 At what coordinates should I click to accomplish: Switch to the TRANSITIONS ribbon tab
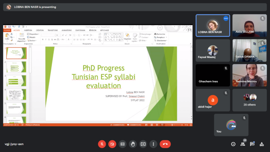coord(53,30)
